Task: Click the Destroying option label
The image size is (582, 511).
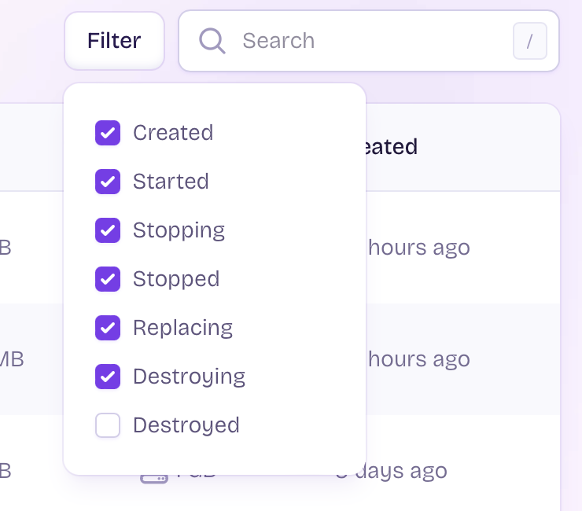Action: tap(189, 377)
